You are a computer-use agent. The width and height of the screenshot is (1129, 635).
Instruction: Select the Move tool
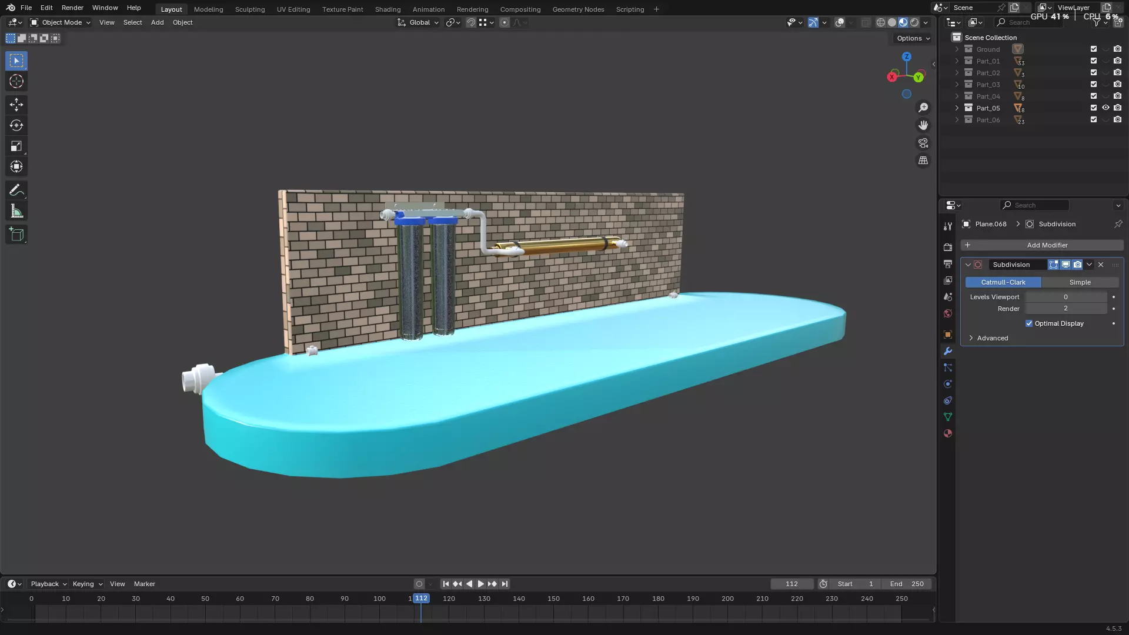coord(16,105)
